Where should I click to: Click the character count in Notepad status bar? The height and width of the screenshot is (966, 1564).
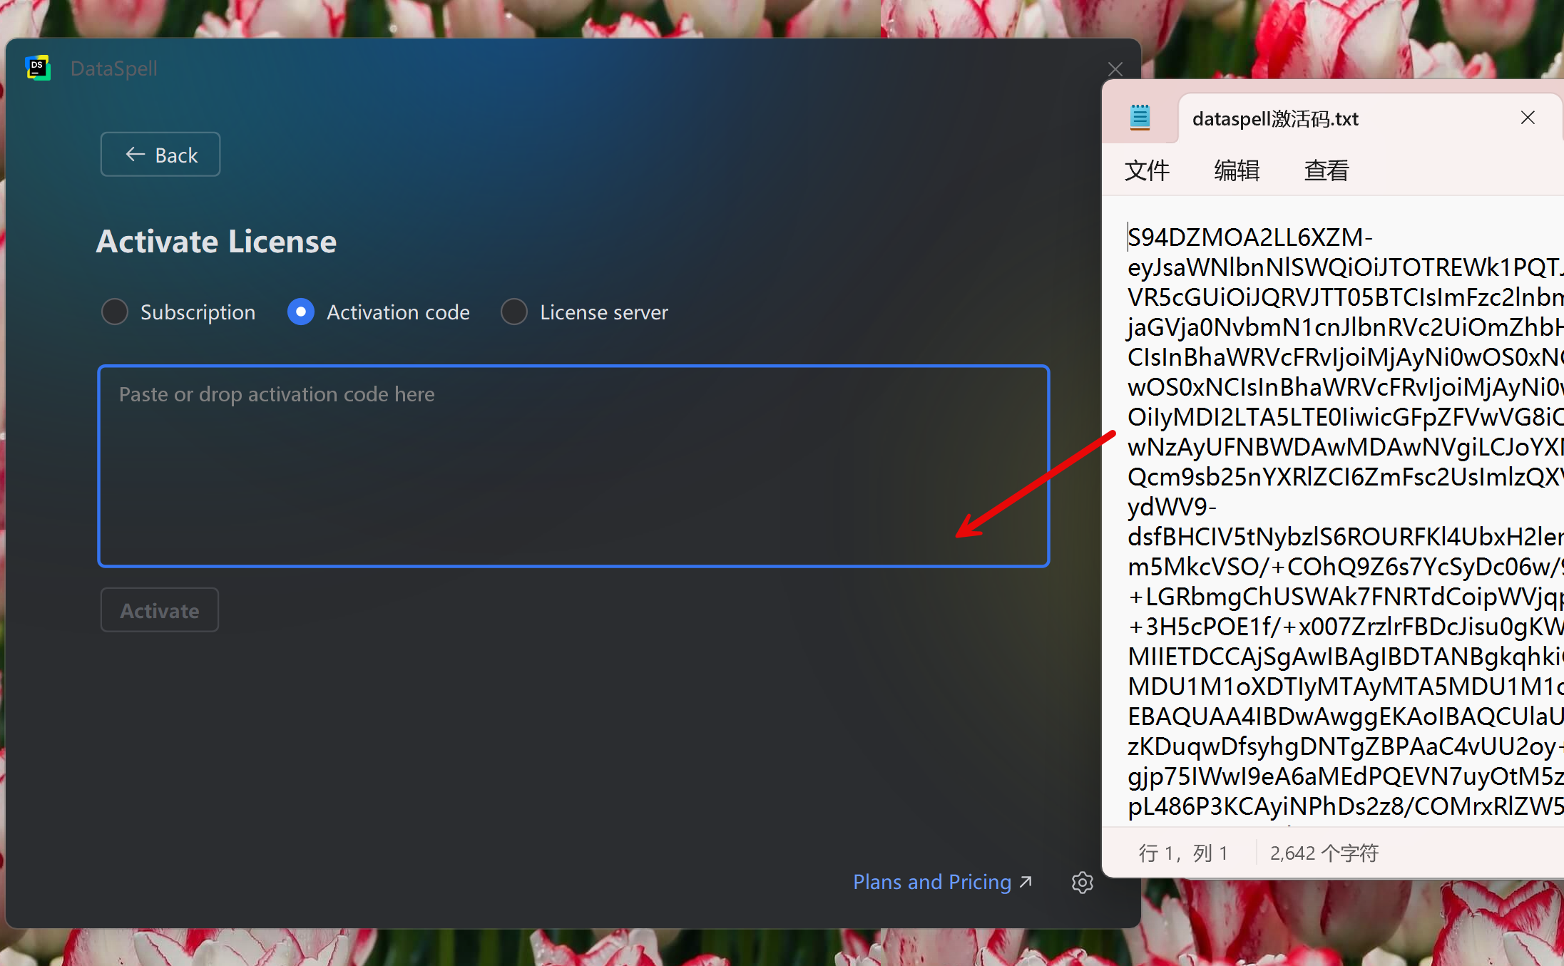pos(1324,853)
